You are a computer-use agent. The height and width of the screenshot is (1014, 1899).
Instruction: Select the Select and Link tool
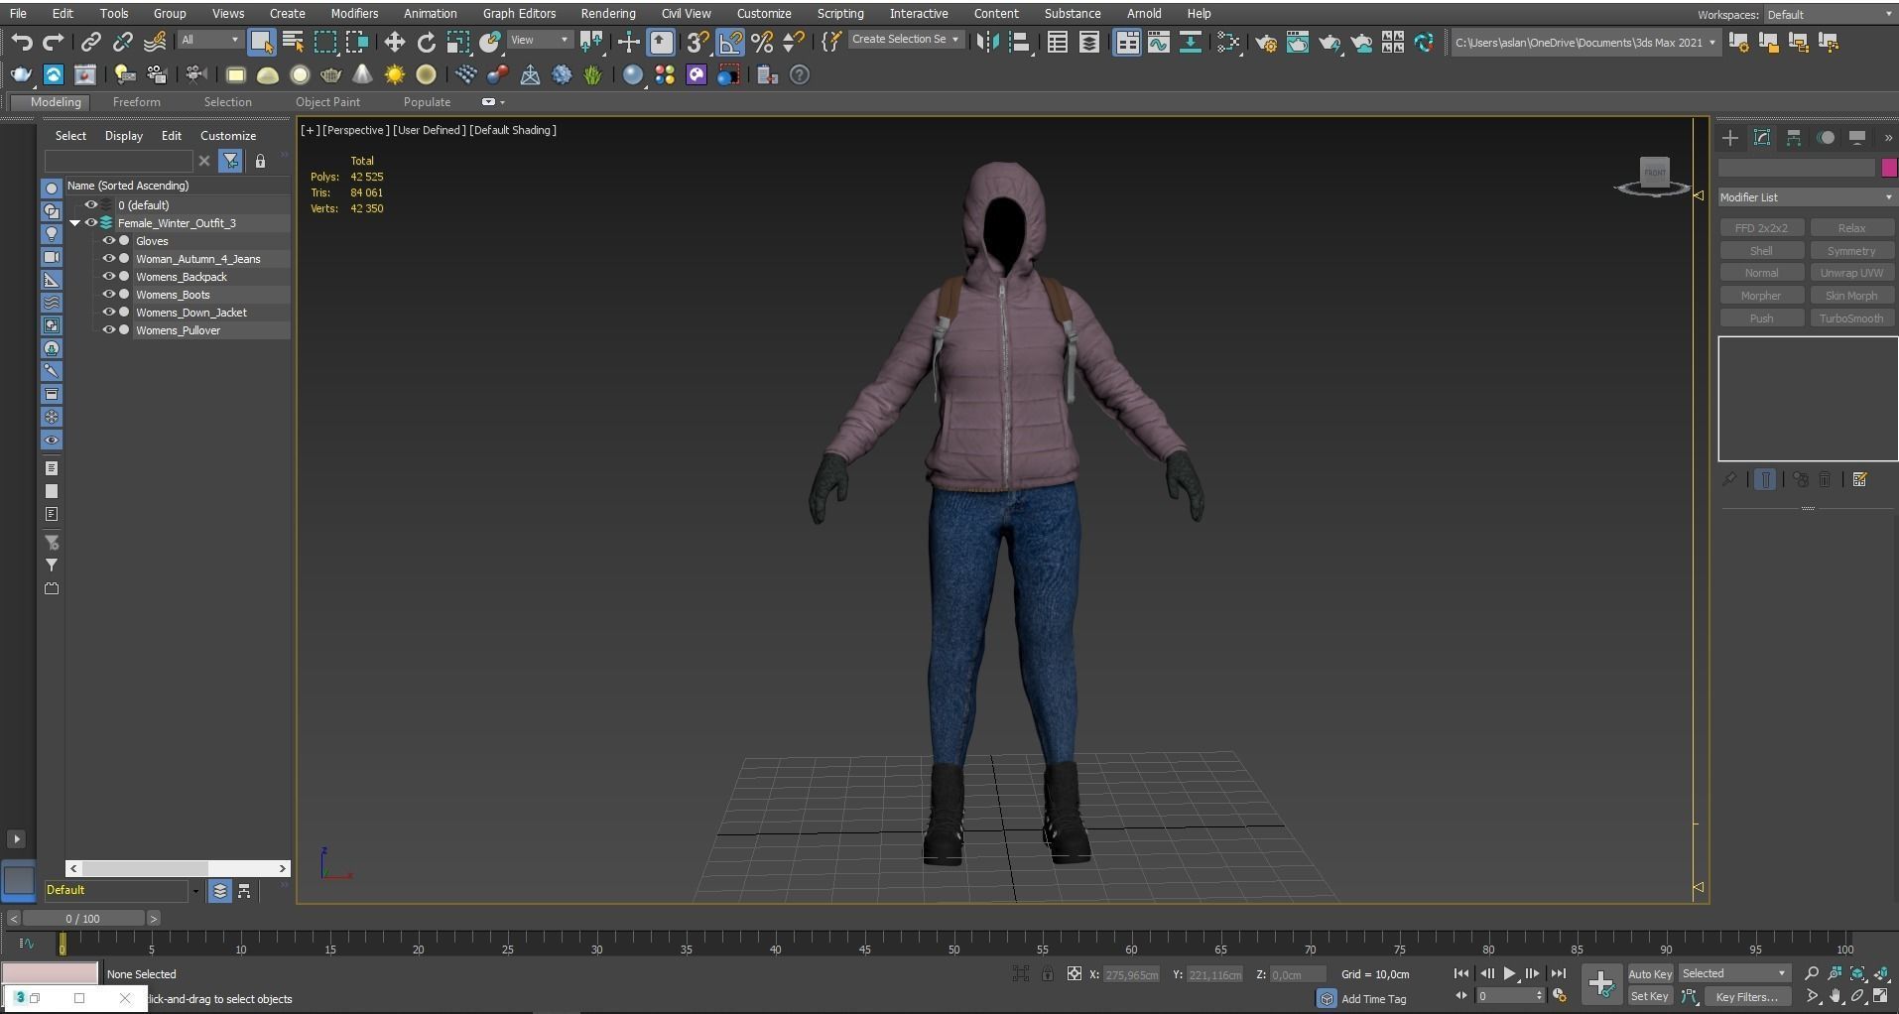(90, 42)
